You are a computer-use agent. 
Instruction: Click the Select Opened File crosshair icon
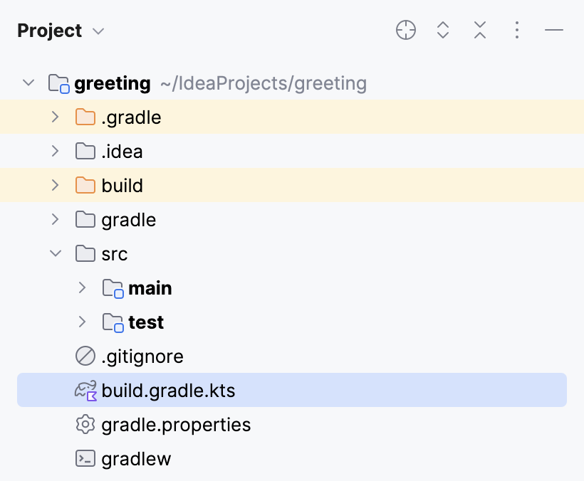tap(405, 30)
